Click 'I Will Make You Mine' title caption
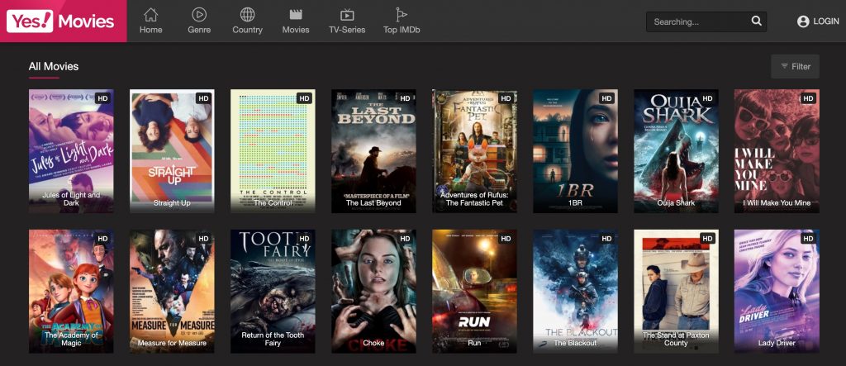The height and width of the screenshot is (366, 846). tap(777, 203)
